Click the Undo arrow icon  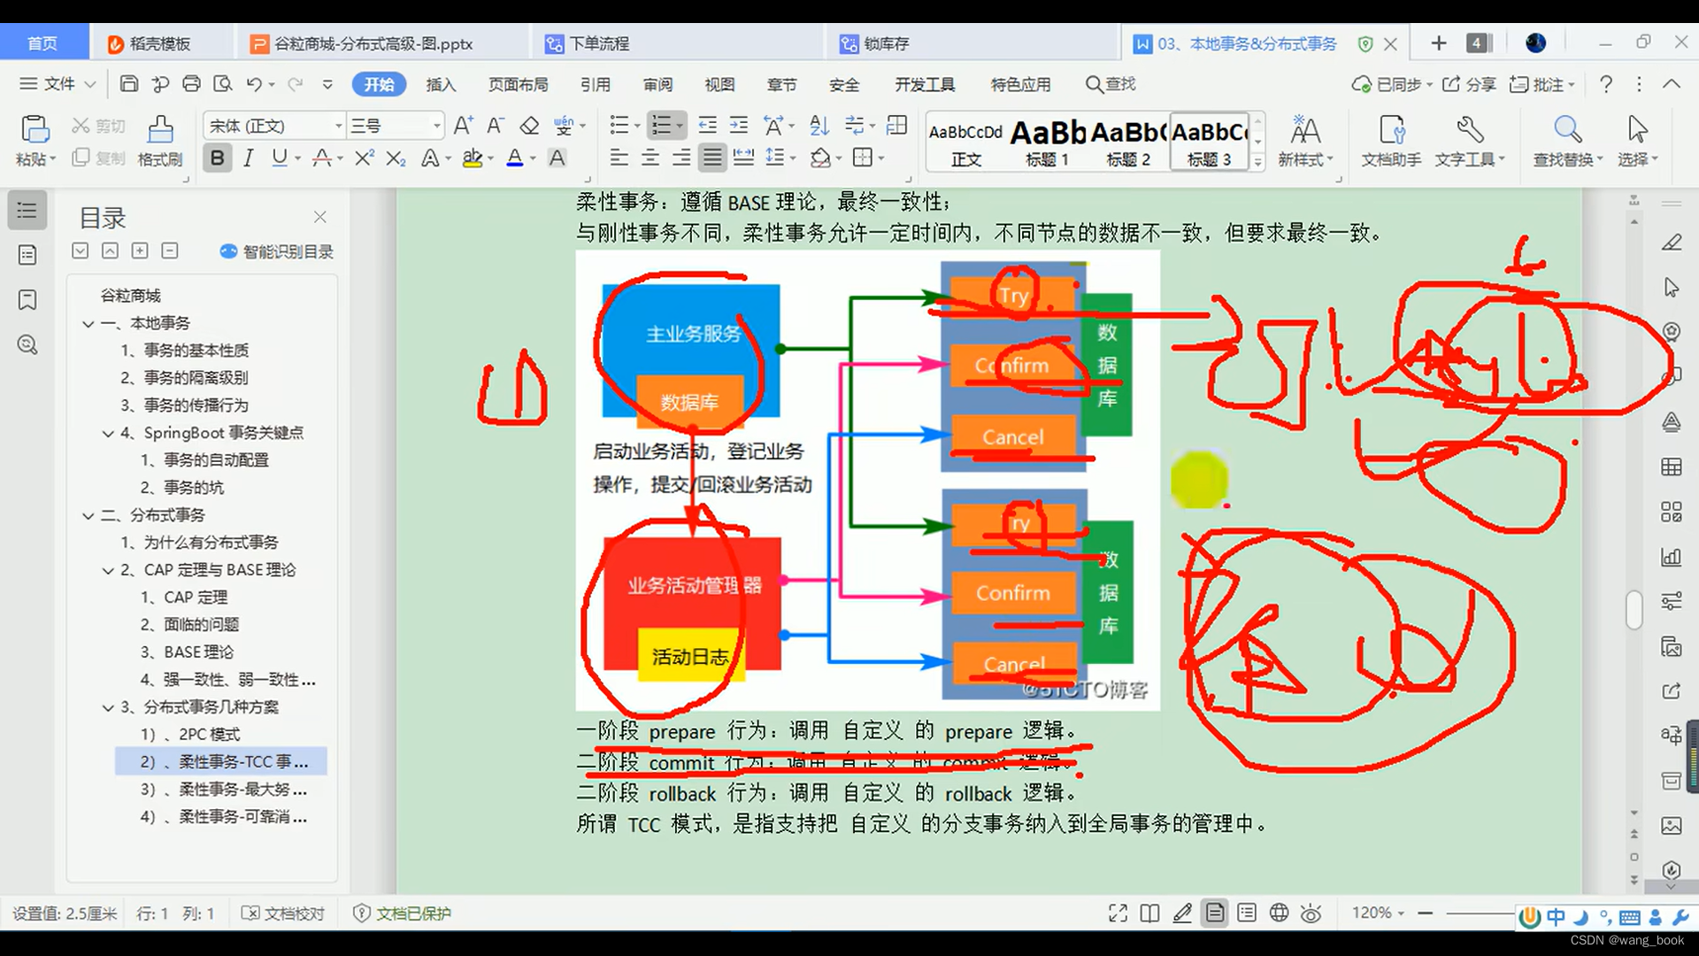pos(254,84)
